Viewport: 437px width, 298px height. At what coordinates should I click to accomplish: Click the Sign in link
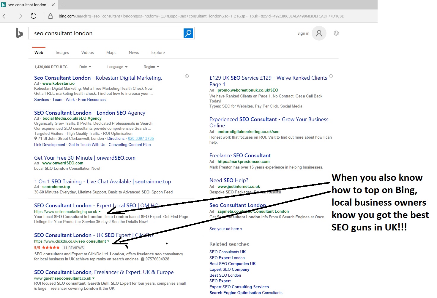(303, 33)
